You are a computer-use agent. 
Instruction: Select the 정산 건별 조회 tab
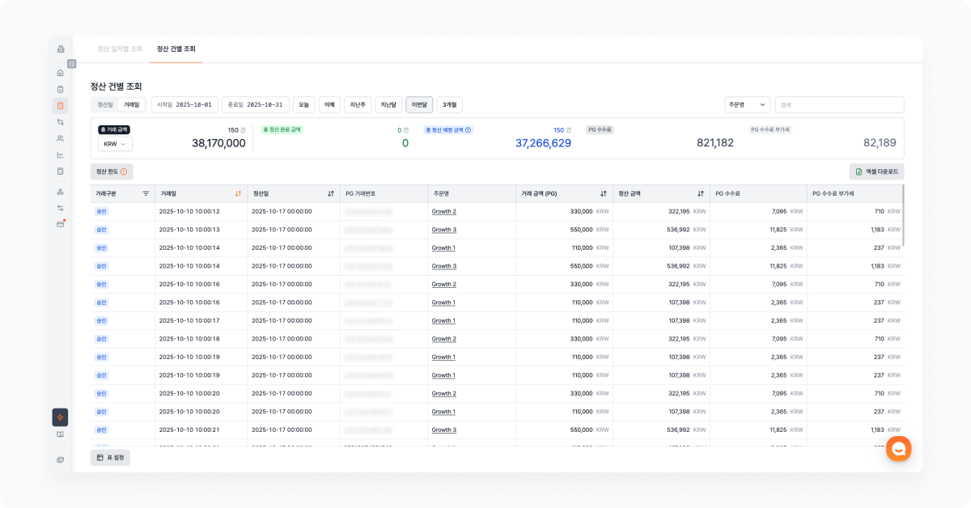176,49
